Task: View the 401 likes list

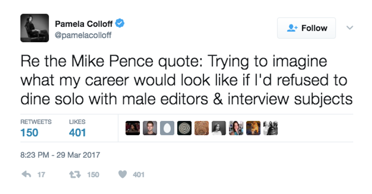Action: [x=77, y=133]
